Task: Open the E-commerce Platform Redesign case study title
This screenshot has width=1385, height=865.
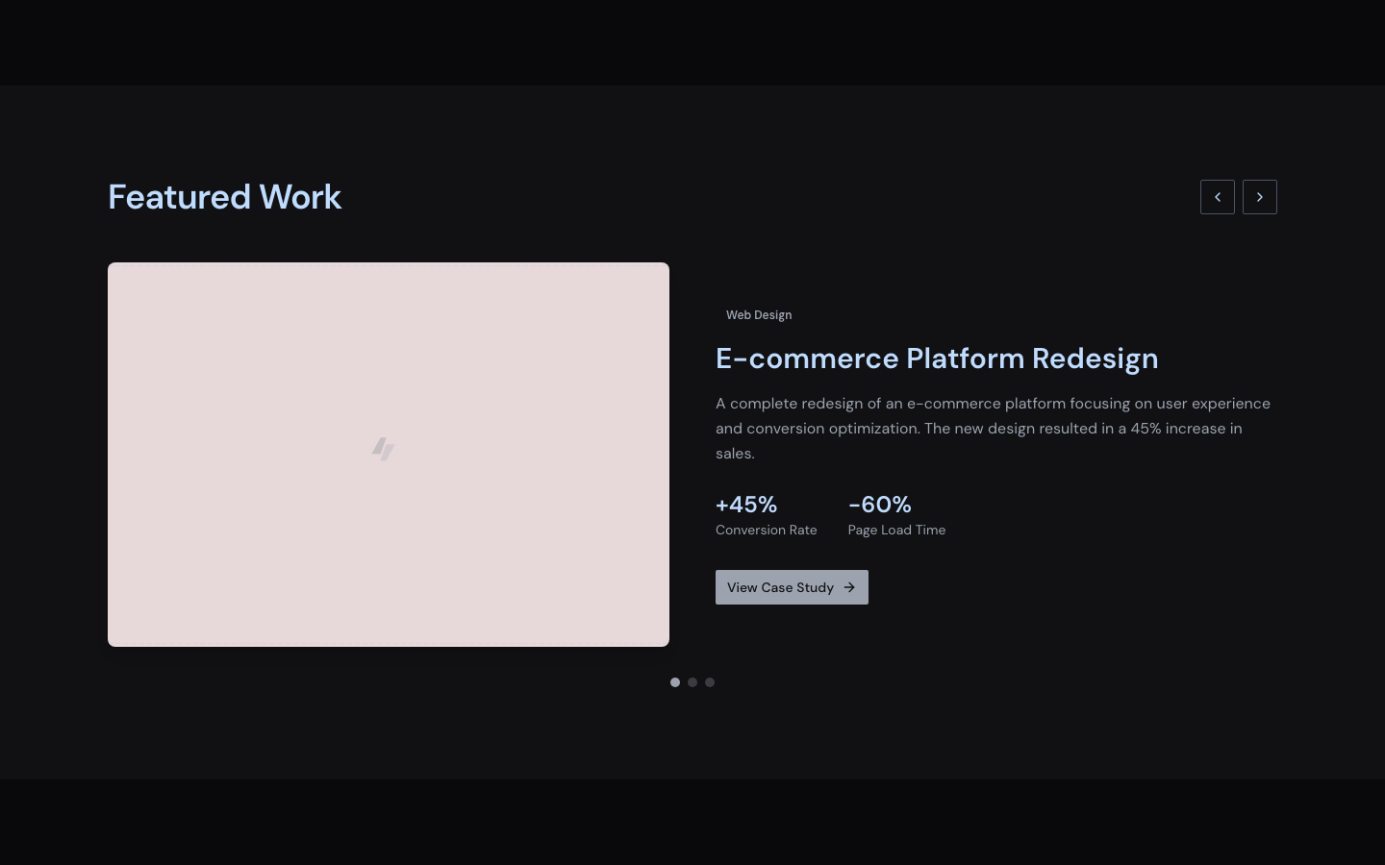Action: pos(937,358)
